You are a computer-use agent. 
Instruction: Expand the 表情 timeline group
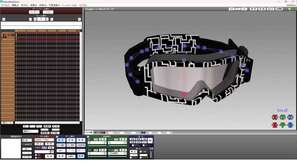[x=2, y=37]
